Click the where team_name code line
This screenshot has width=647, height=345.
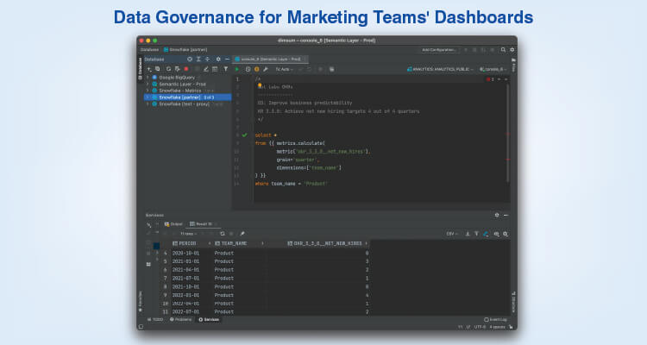[292, 184]
